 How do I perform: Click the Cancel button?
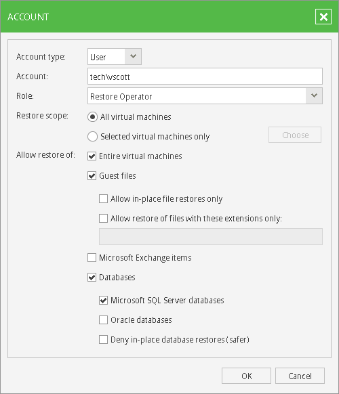point(300,376)
